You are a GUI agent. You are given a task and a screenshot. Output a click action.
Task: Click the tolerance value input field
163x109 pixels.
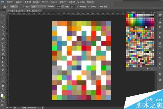[73, 7]
